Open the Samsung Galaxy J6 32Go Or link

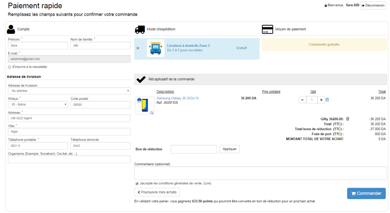click(x=177, y=98)
